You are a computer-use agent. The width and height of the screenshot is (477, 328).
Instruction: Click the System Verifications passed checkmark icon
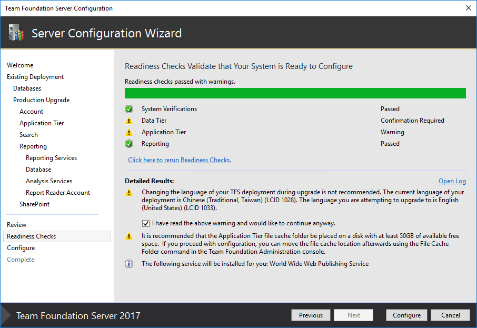[x=129, y=109]
